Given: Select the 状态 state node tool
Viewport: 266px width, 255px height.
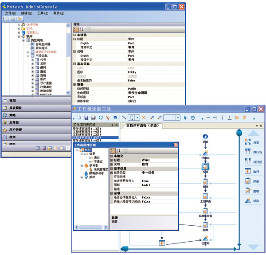Looking at the screenshot, I should [248, 201].
